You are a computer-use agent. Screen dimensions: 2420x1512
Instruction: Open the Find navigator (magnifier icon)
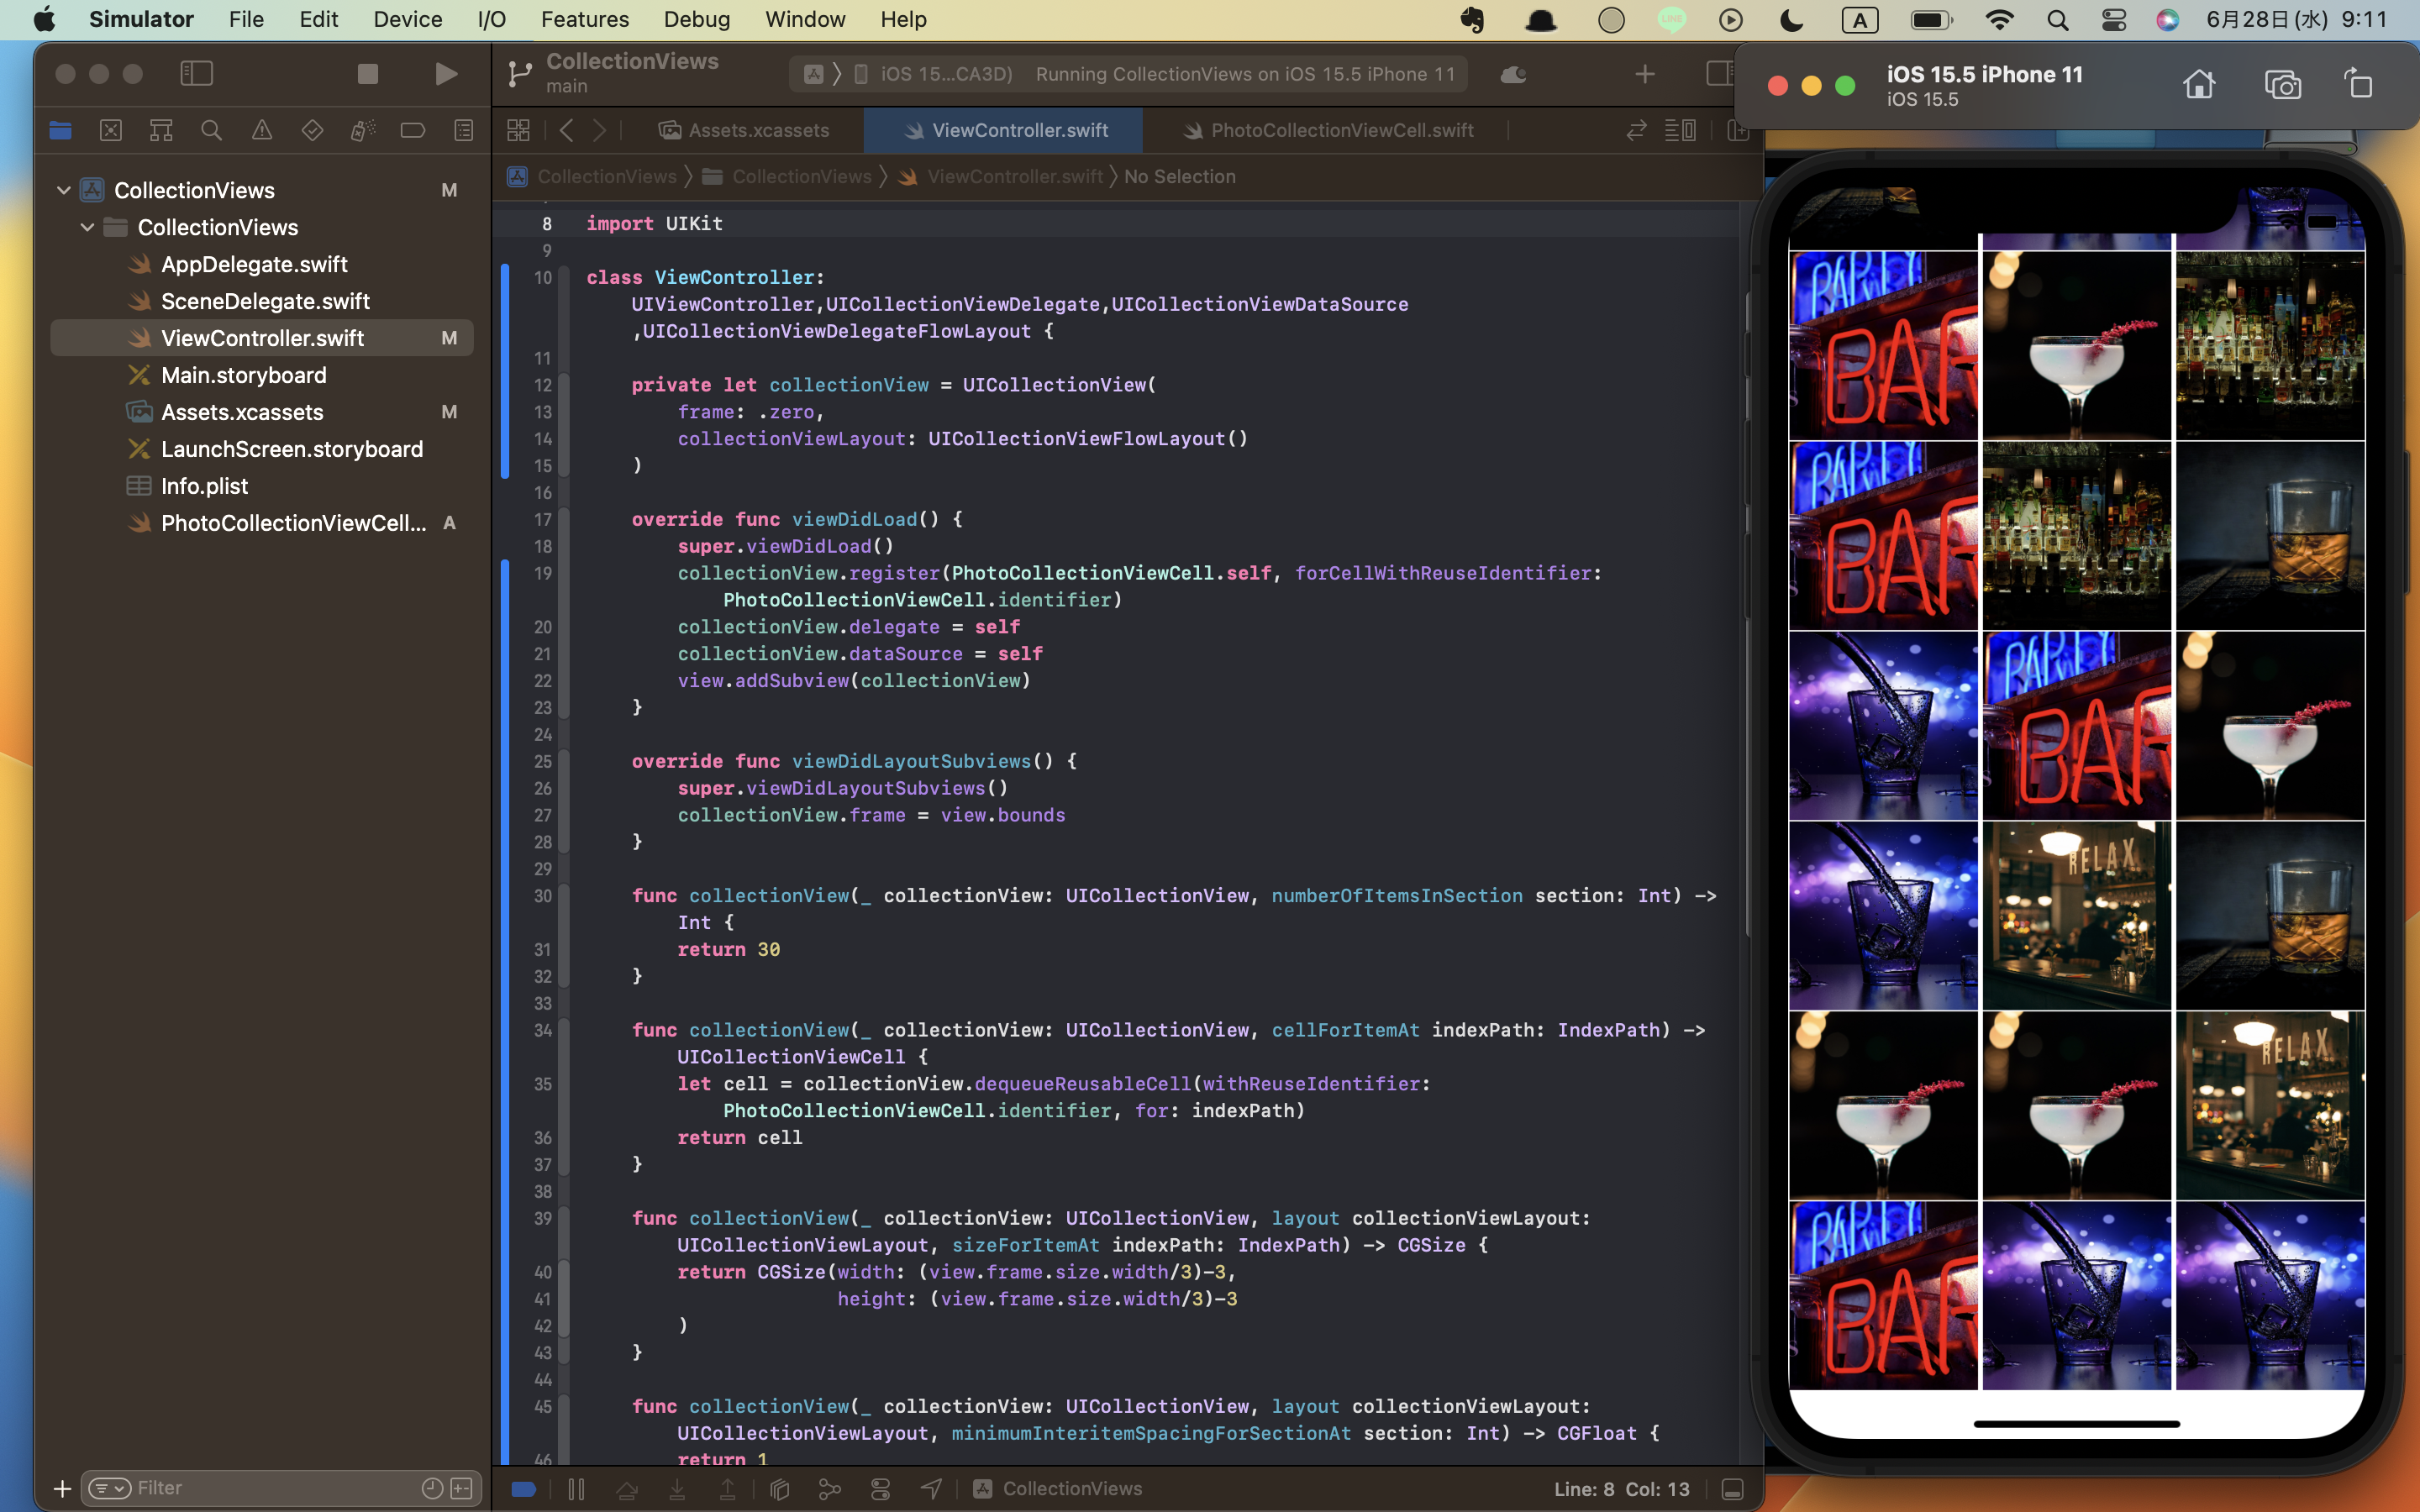[x=211, y=130]
